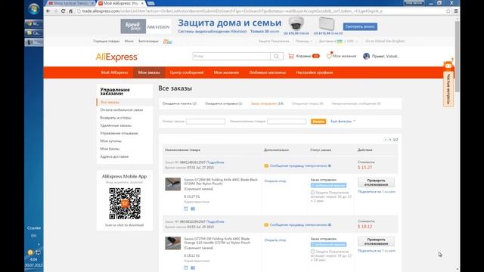Image resolution: width=484 pixels, height=272 pixels.
Task: Click Открыть спор for Ganzo G727M knife
Action: tap(275, 240)
